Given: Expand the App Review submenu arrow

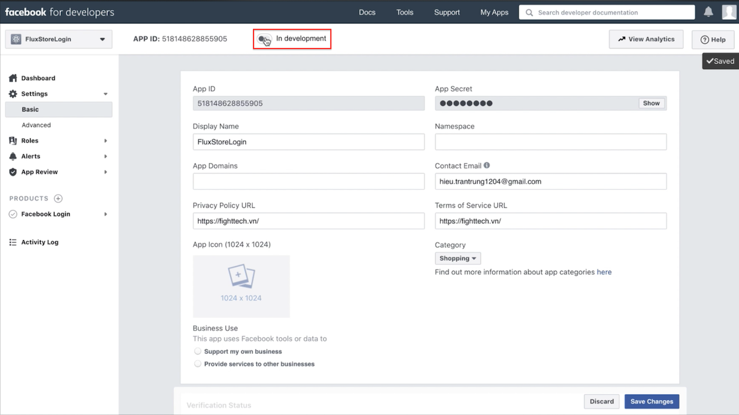Looking at the screenshot, I should pyautogui.click(x=105, y=172).
